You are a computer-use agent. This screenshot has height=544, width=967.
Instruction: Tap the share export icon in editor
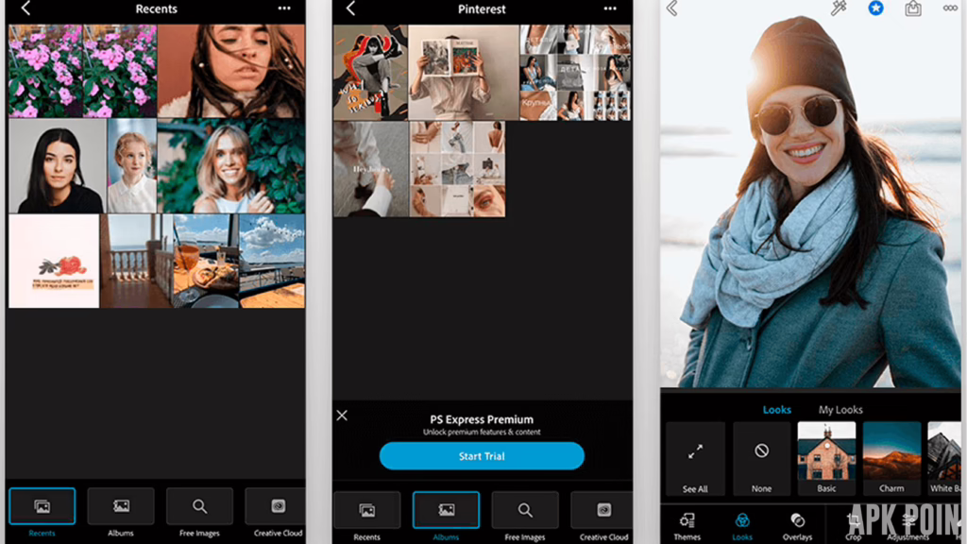913,8
